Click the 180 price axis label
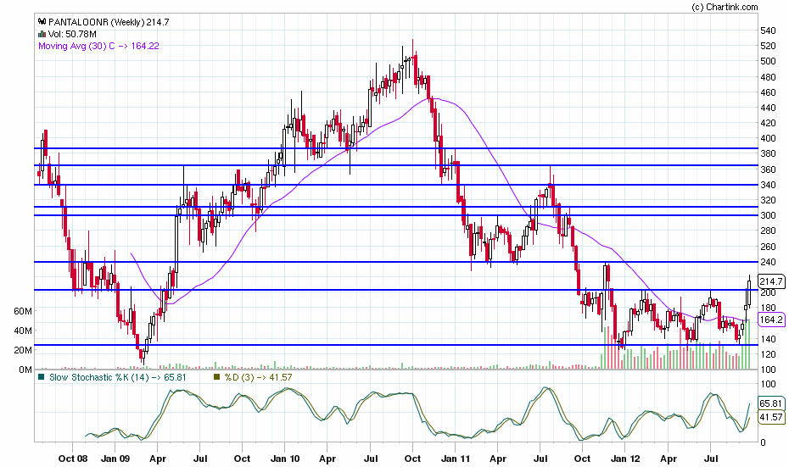Image resolution: width=789 pixels, height=467 pixels. point(769,308)
